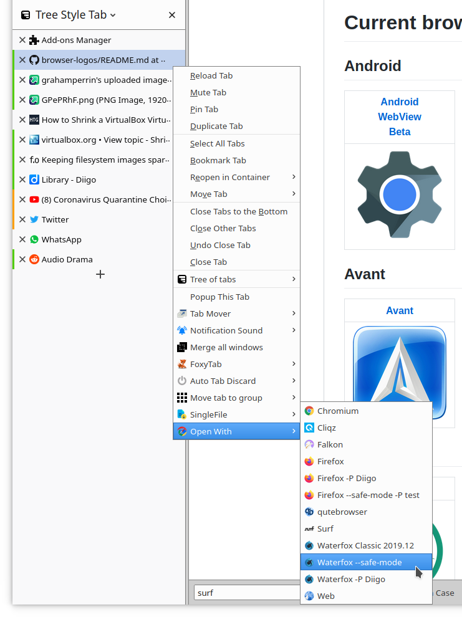This screenshot has height=617, width=462.
Task: Expand the Notification Sound submenu arrow
Action: (294, 330)
